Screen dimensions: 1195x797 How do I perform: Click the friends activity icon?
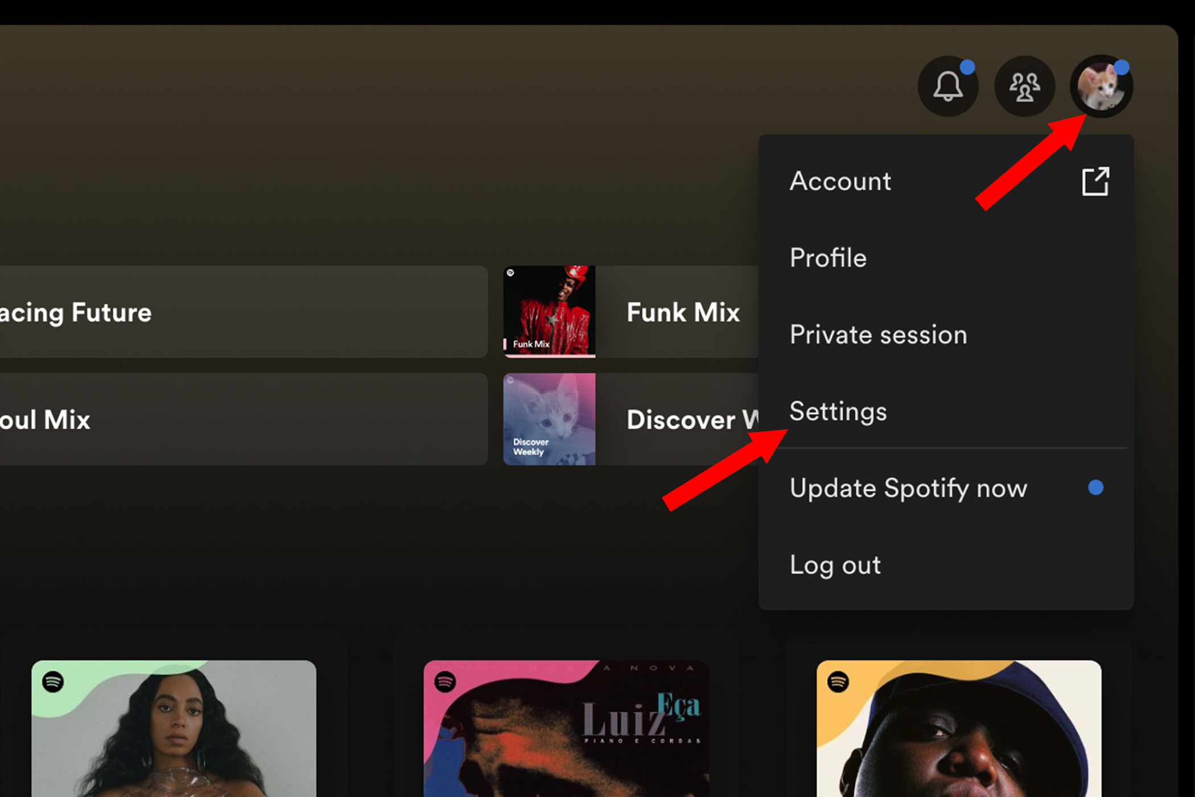(1025, 87)
